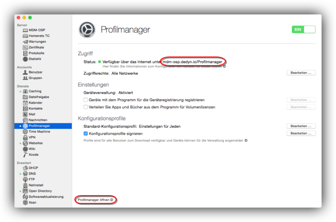Open the VPN lock icon
The image size is (336, 222).
(x=25, y=137)
